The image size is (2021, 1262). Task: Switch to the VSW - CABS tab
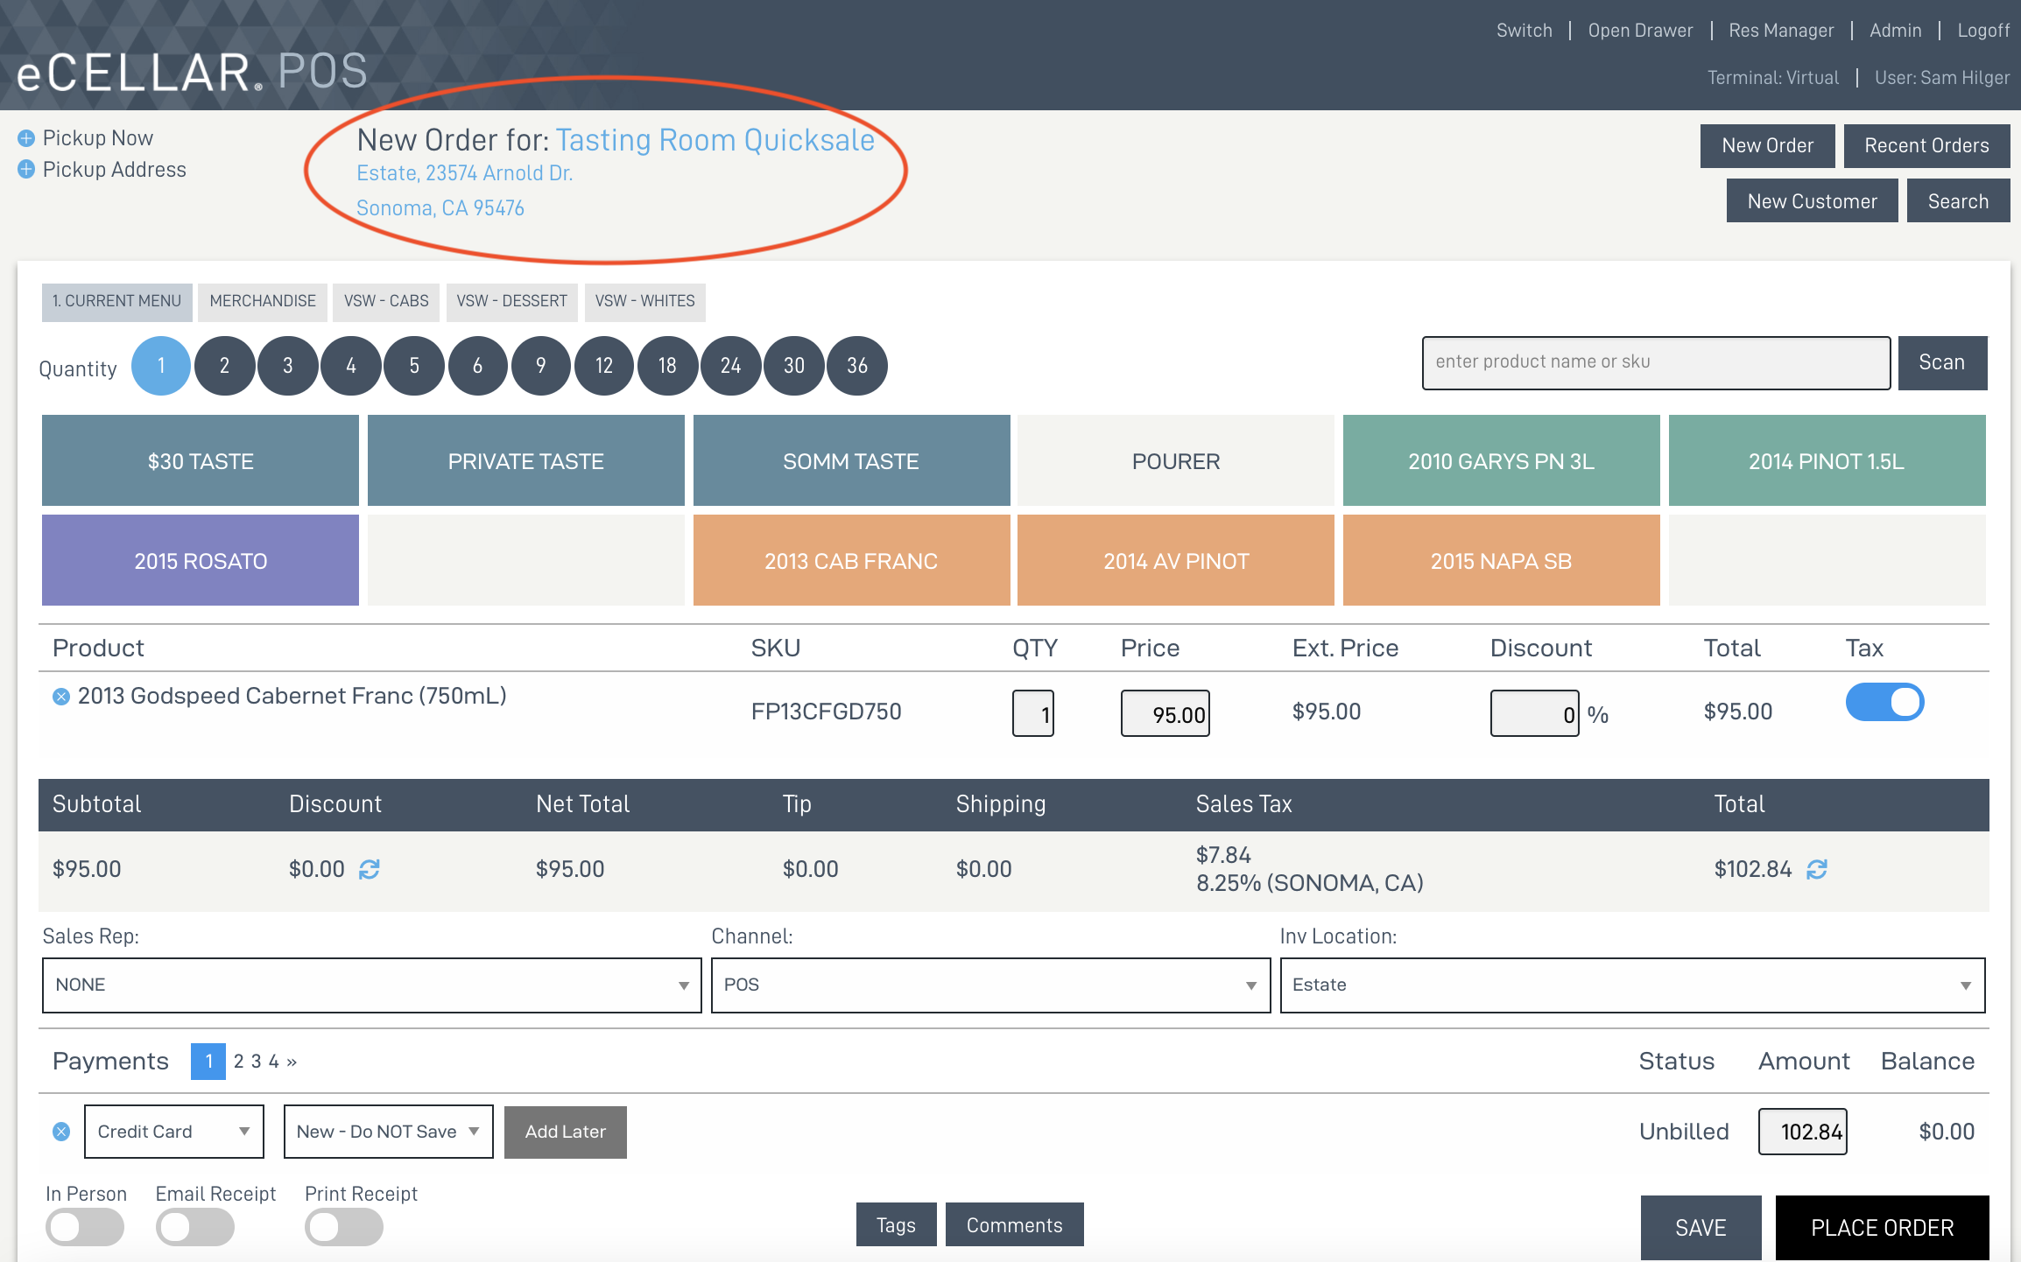(386, 301)
